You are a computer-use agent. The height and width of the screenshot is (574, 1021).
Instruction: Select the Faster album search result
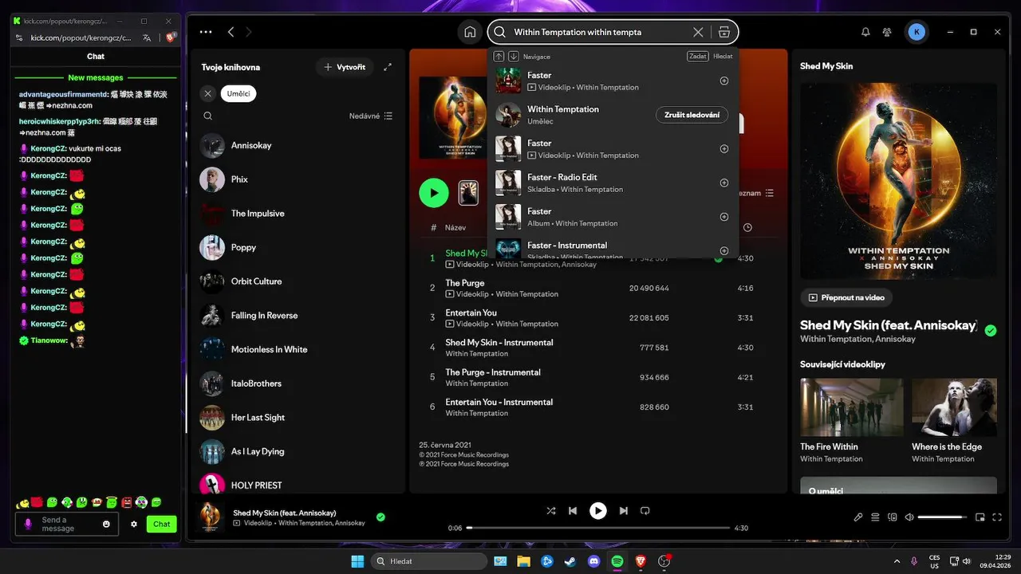click(613, 217)
